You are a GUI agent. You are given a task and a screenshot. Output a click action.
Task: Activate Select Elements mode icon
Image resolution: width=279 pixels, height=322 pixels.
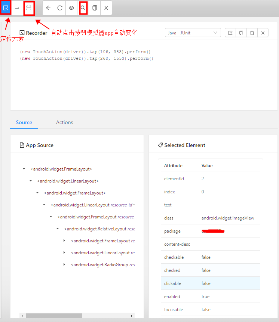point(6,8)
